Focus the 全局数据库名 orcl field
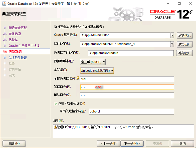 point(127,79)
